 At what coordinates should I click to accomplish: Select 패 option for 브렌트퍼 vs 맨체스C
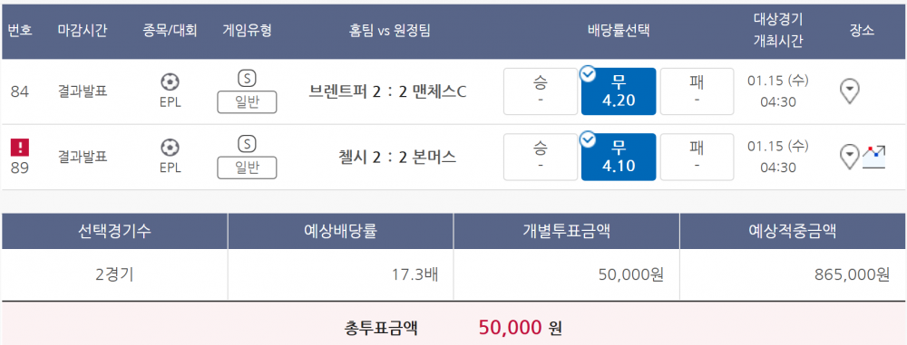(x=697, y=91)
